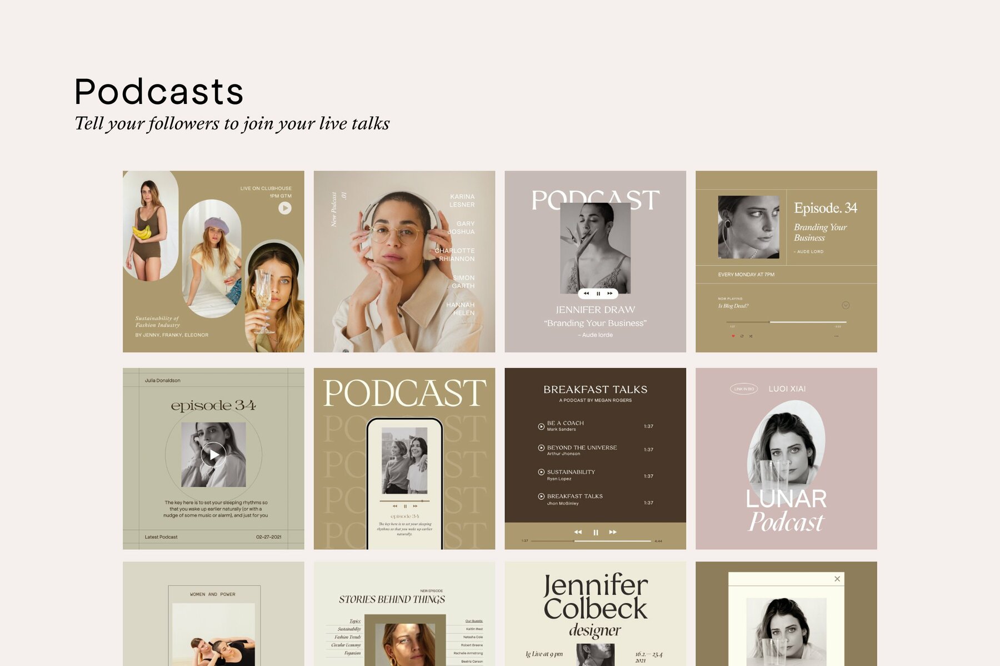
Task: Rewind in the Breakfast Talks player
Action: click(x=578, y=532)
